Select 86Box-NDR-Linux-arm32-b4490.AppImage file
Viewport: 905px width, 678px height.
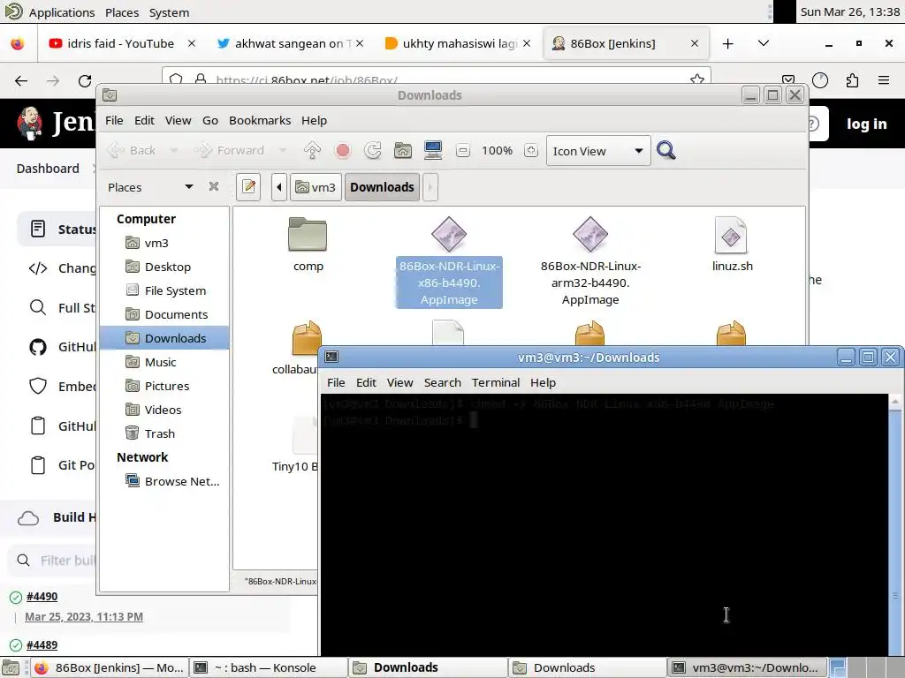click(590, 262)
